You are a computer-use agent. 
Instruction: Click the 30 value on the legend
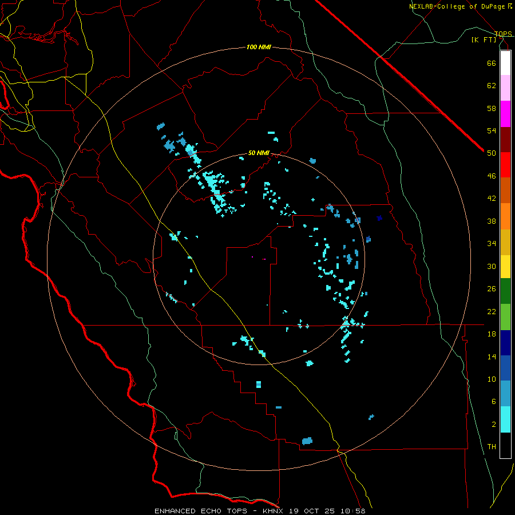tap(492, 266)
